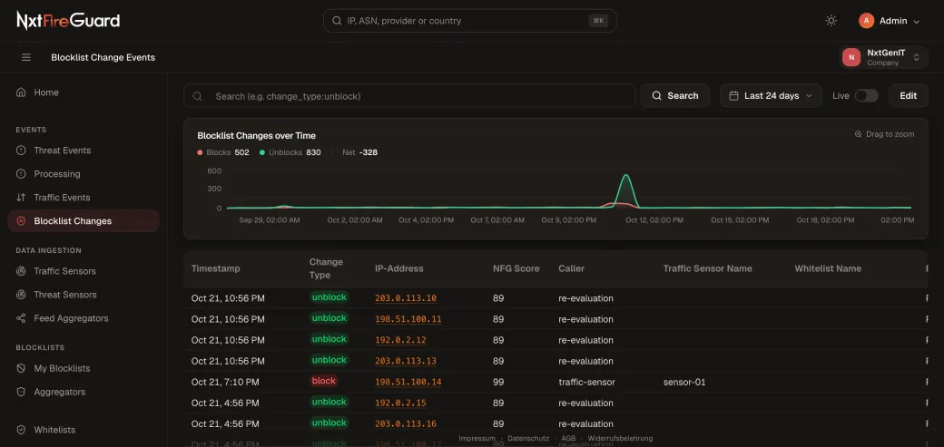Click the Admin avatar icon
The image size is (944, 447).
pyautogui.click(x=866, y=21)
